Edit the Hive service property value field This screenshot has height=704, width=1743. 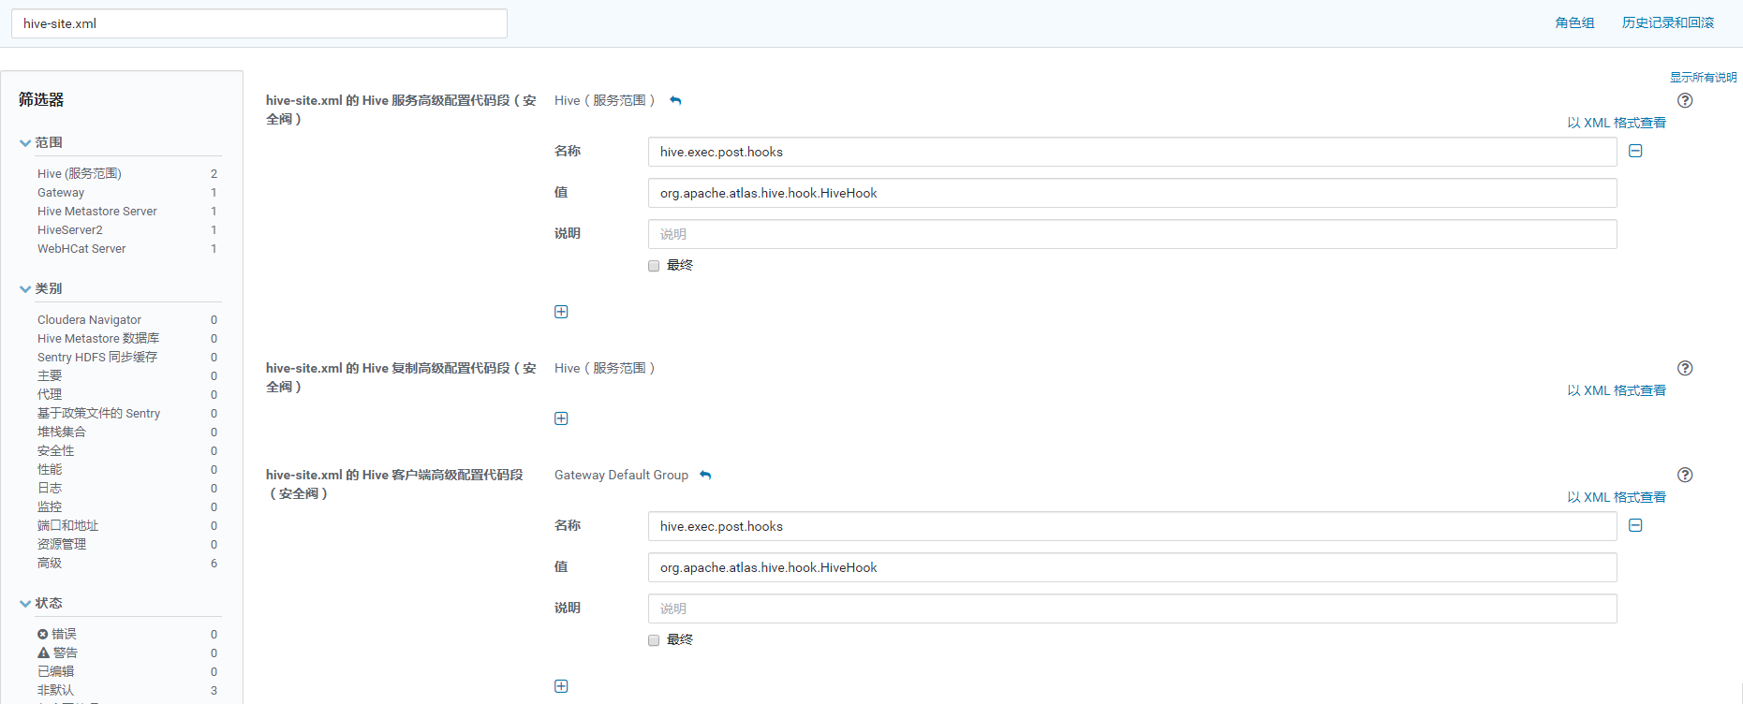coord(1132,193)
